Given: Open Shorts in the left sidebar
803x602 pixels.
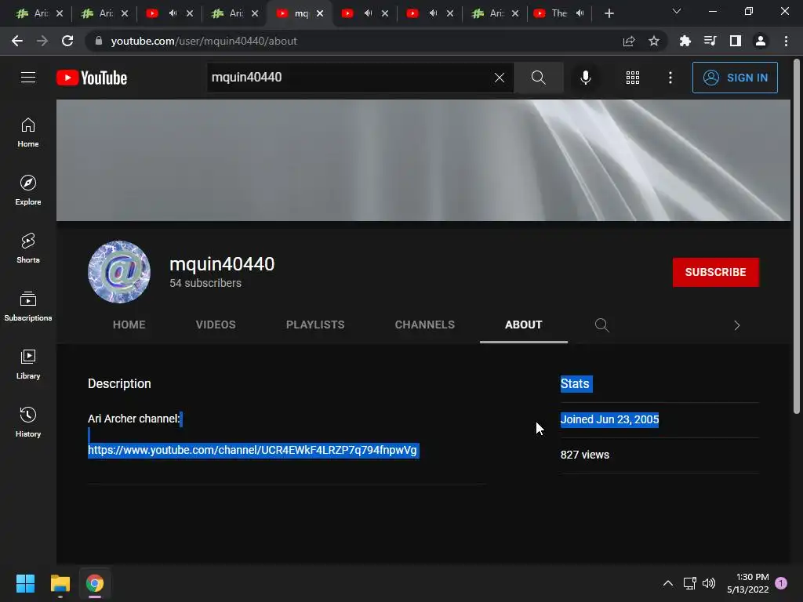Looking at the screenshot, I should click(x=28, y=248).
